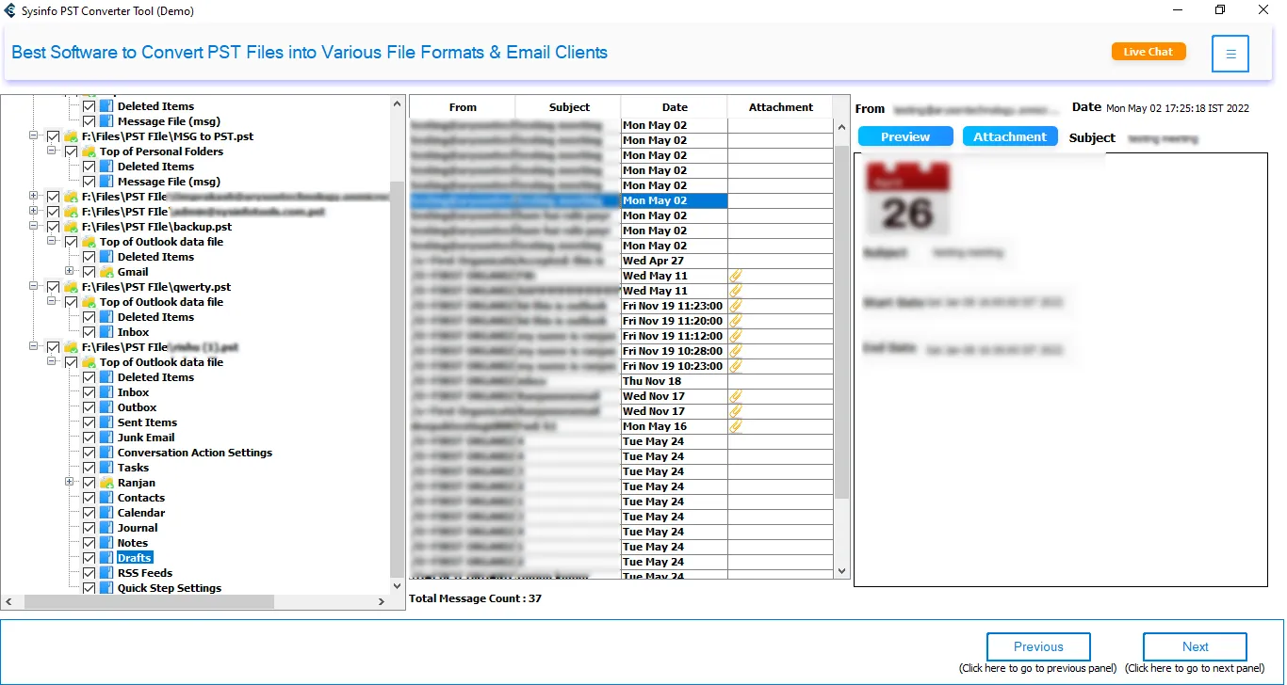Collapse the MSG to PST.pst tree node

34,136
